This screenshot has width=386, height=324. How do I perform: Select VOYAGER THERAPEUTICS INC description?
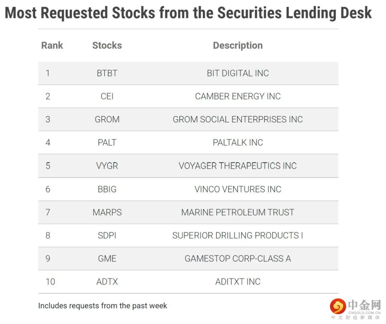tap(238, 166)
